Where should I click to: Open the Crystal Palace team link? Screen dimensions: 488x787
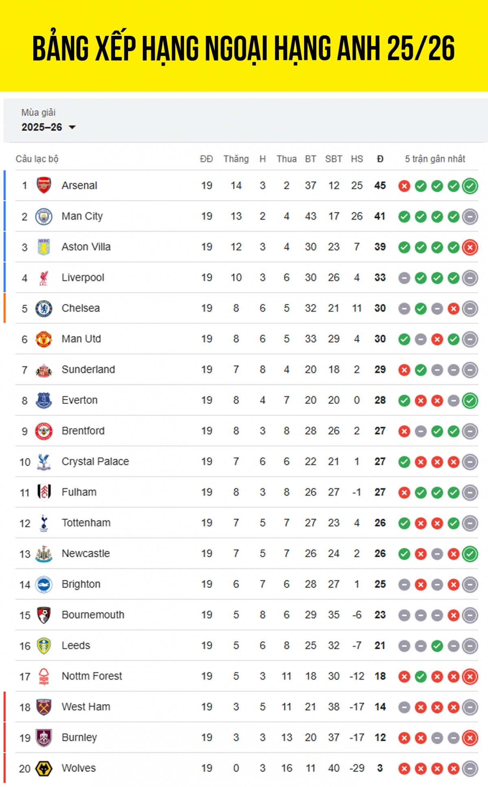click(x=95, y=462)
